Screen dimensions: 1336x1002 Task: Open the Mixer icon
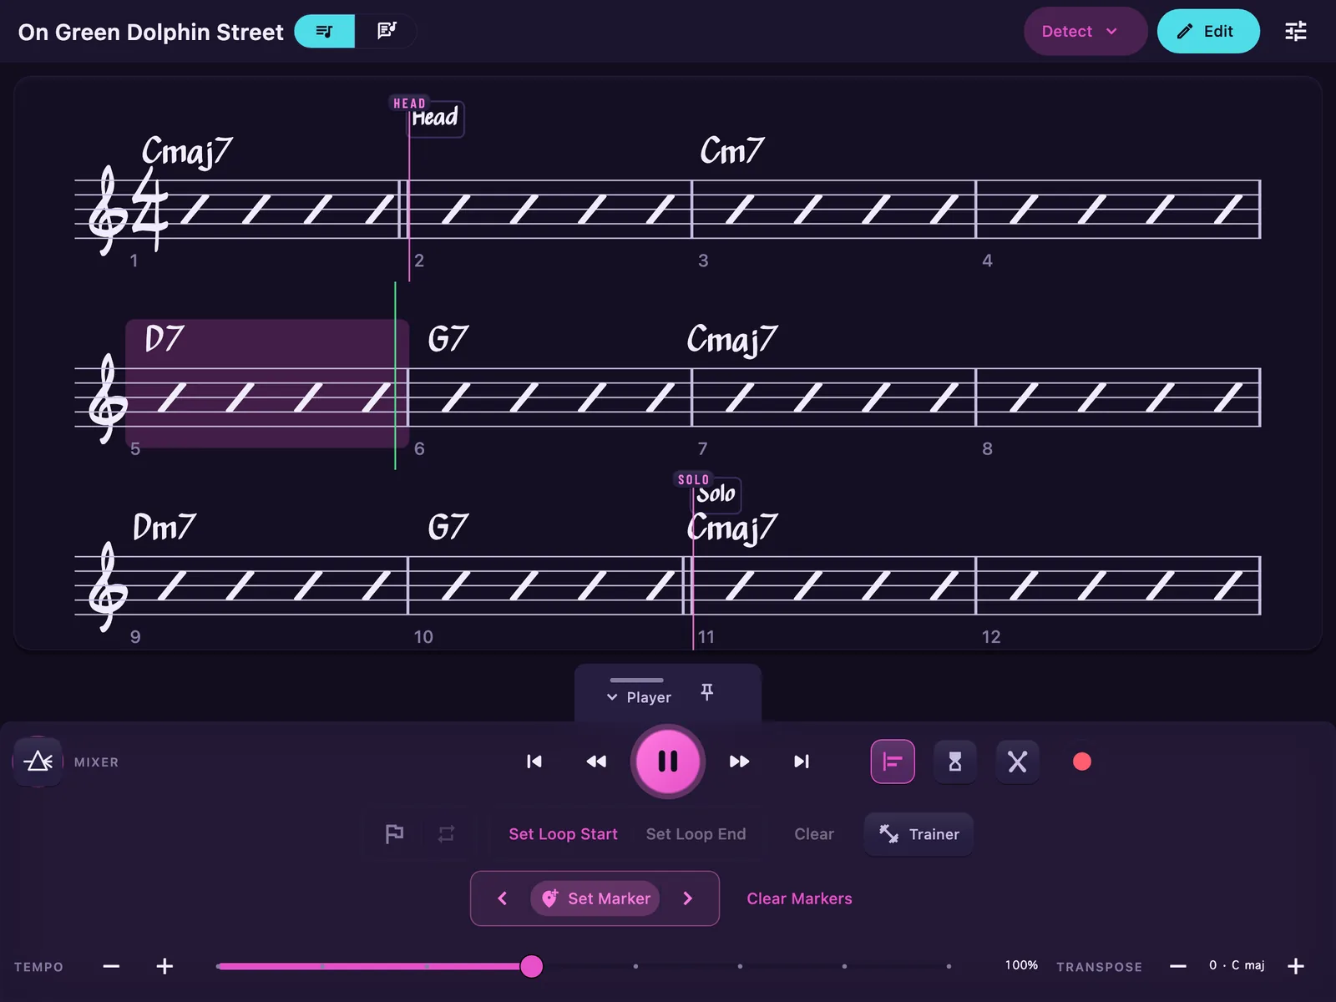38,762
